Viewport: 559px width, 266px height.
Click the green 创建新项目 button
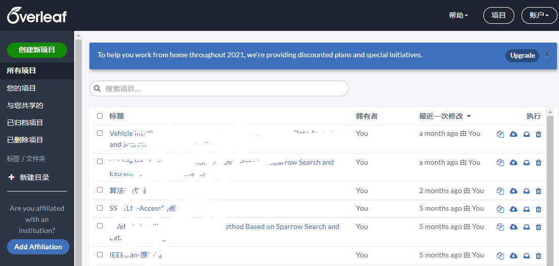[x=37, y=50]
